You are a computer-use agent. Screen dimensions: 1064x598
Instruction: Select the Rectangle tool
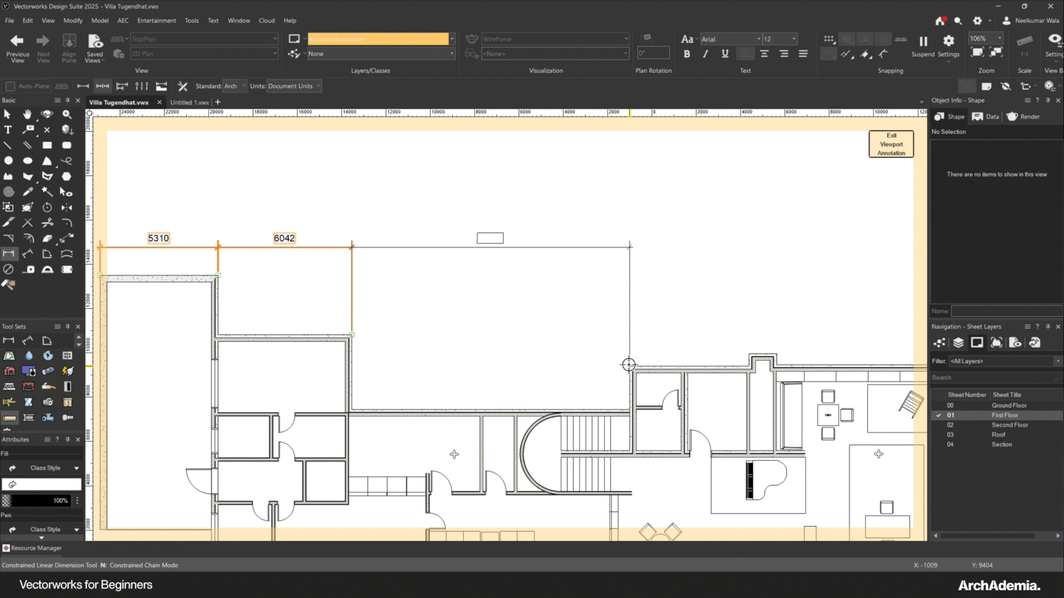[x=47, y=145]
